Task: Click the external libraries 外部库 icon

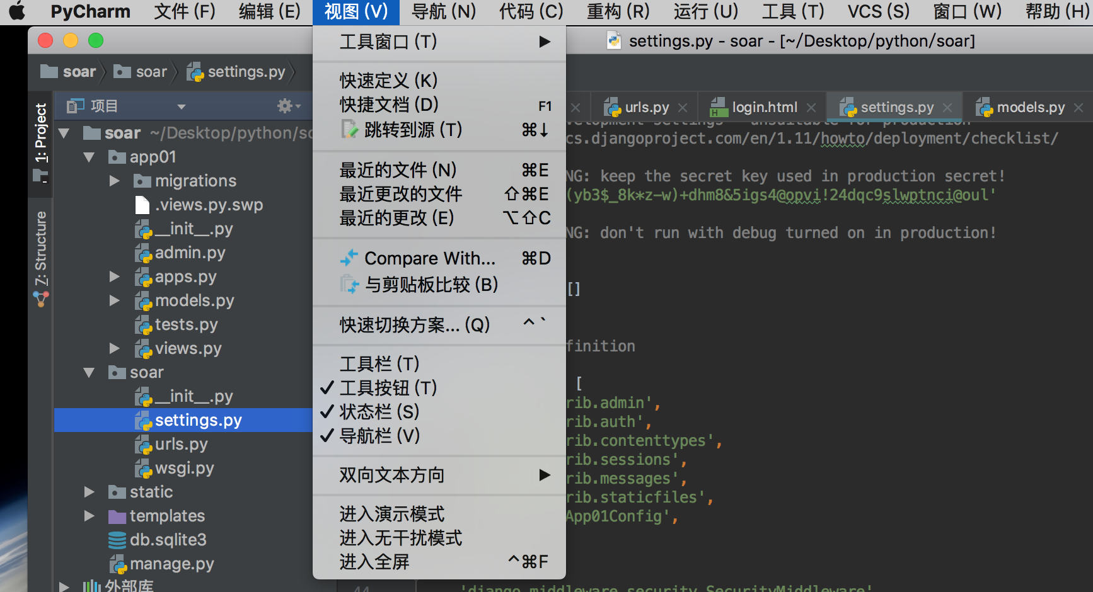Action: click(92, 586)
